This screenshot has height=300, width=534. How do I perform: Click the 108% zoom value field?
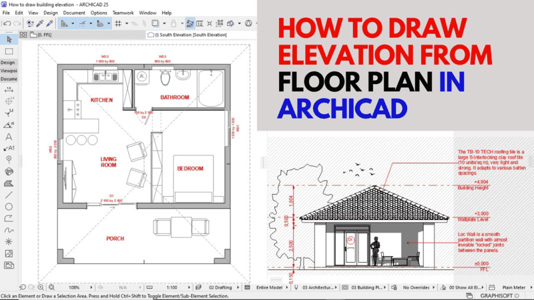74,287
